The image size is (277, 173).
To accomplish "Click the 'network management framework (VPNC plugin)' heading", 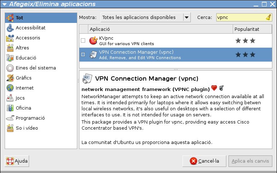I will click(x=146, y=89).
